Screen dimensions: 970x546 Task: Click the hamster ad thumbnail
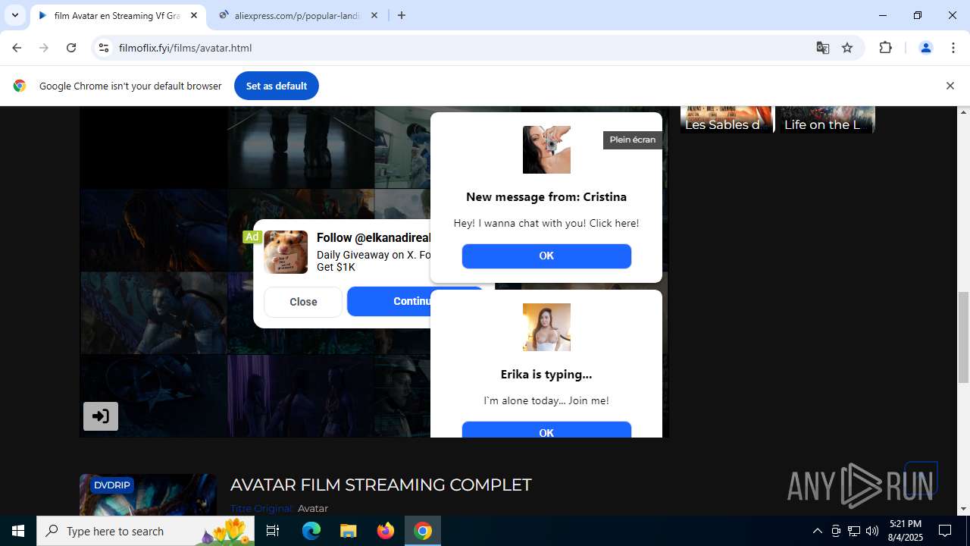click(286, 252)
